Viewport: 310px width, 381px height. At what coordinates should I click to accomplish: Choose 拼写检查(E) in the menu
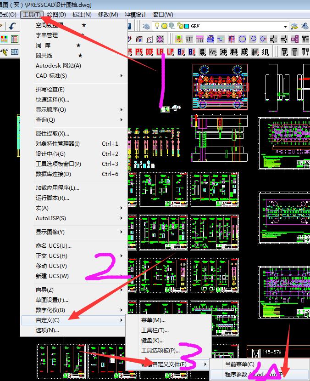(74, 90)
